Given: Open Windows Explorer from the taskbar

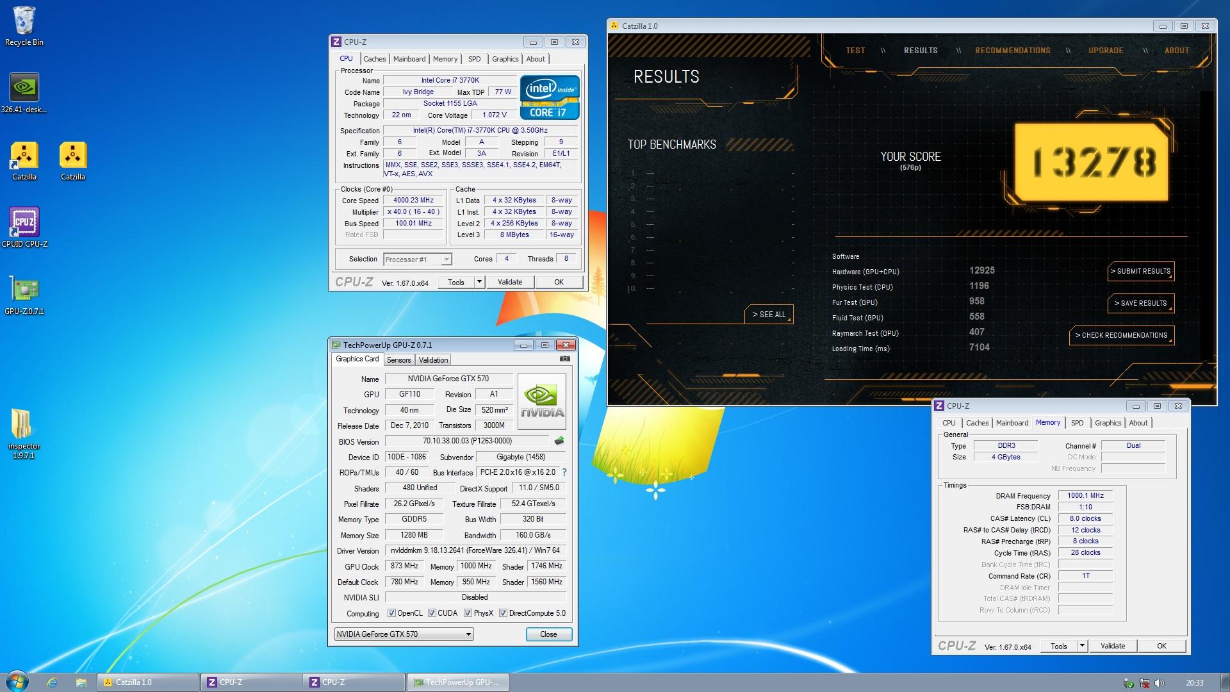Looking at the screenshot, I should (x=81, y=682).
